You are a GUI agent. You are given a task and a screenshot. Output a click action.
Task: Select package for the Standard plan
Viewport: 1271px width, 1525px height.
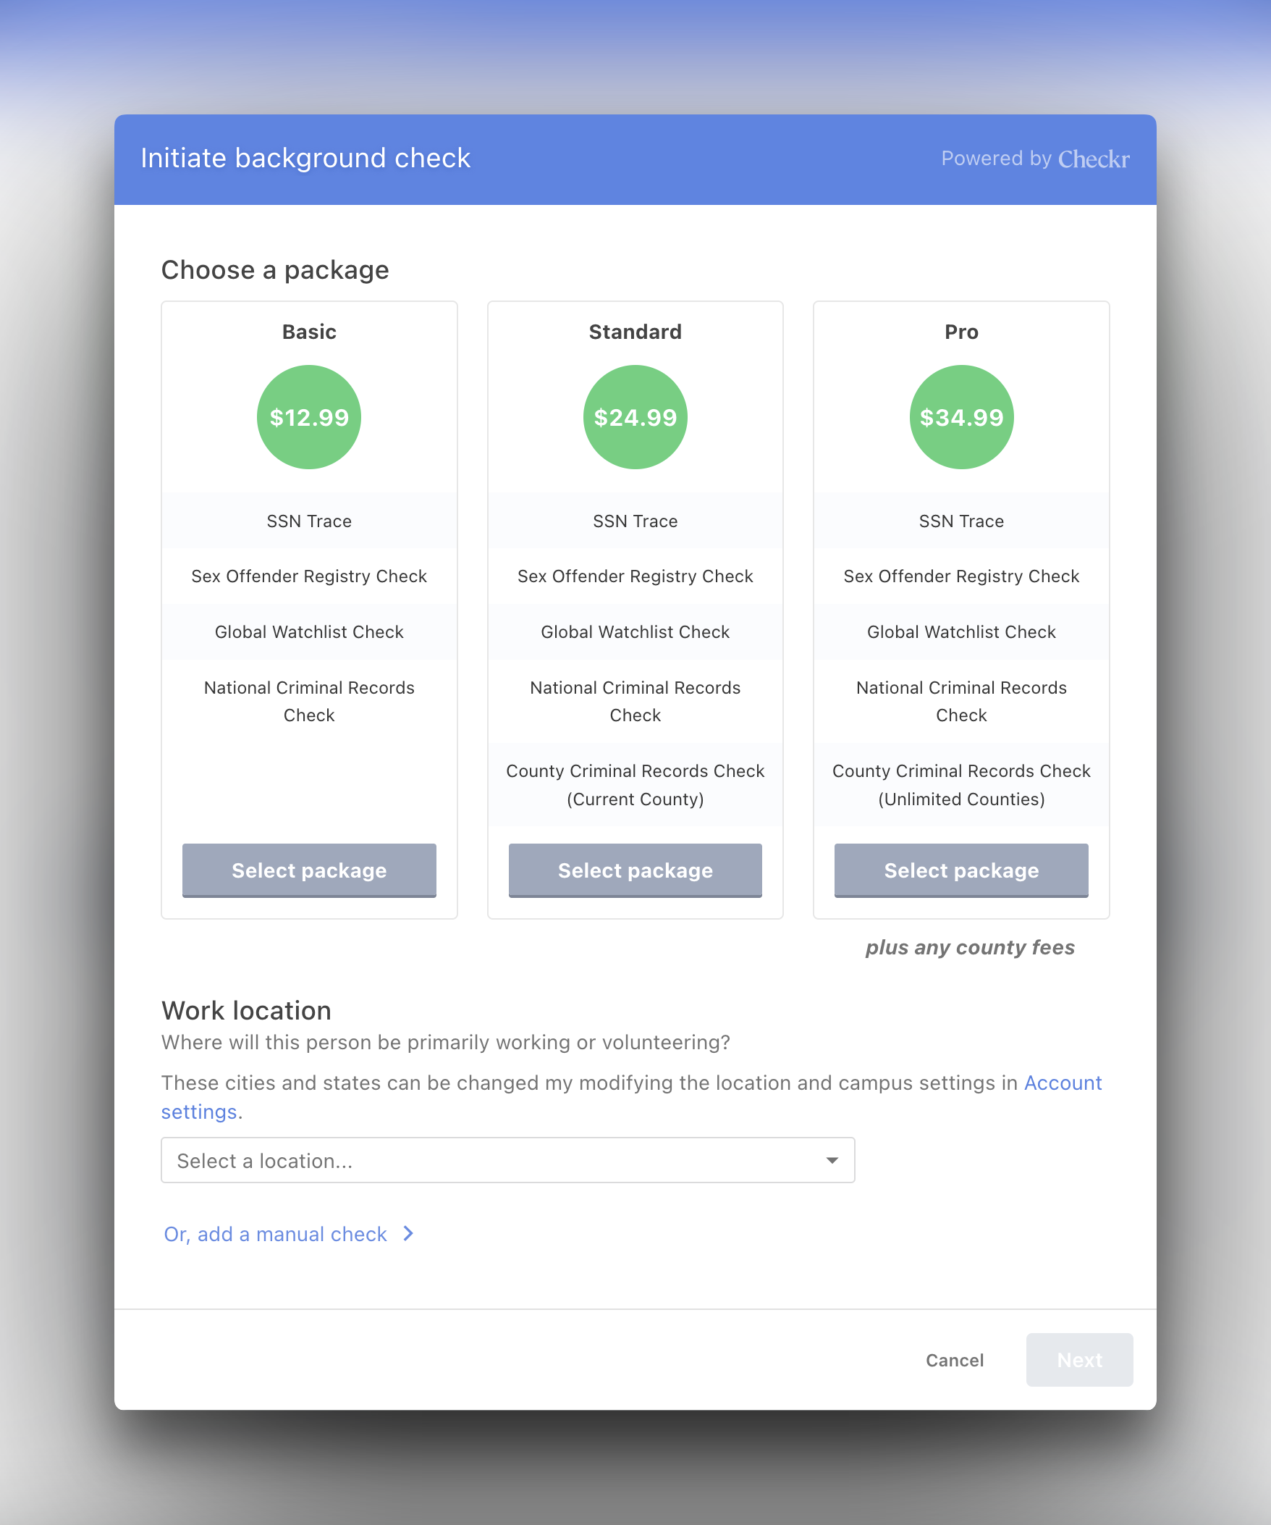[x=635, y=870]
